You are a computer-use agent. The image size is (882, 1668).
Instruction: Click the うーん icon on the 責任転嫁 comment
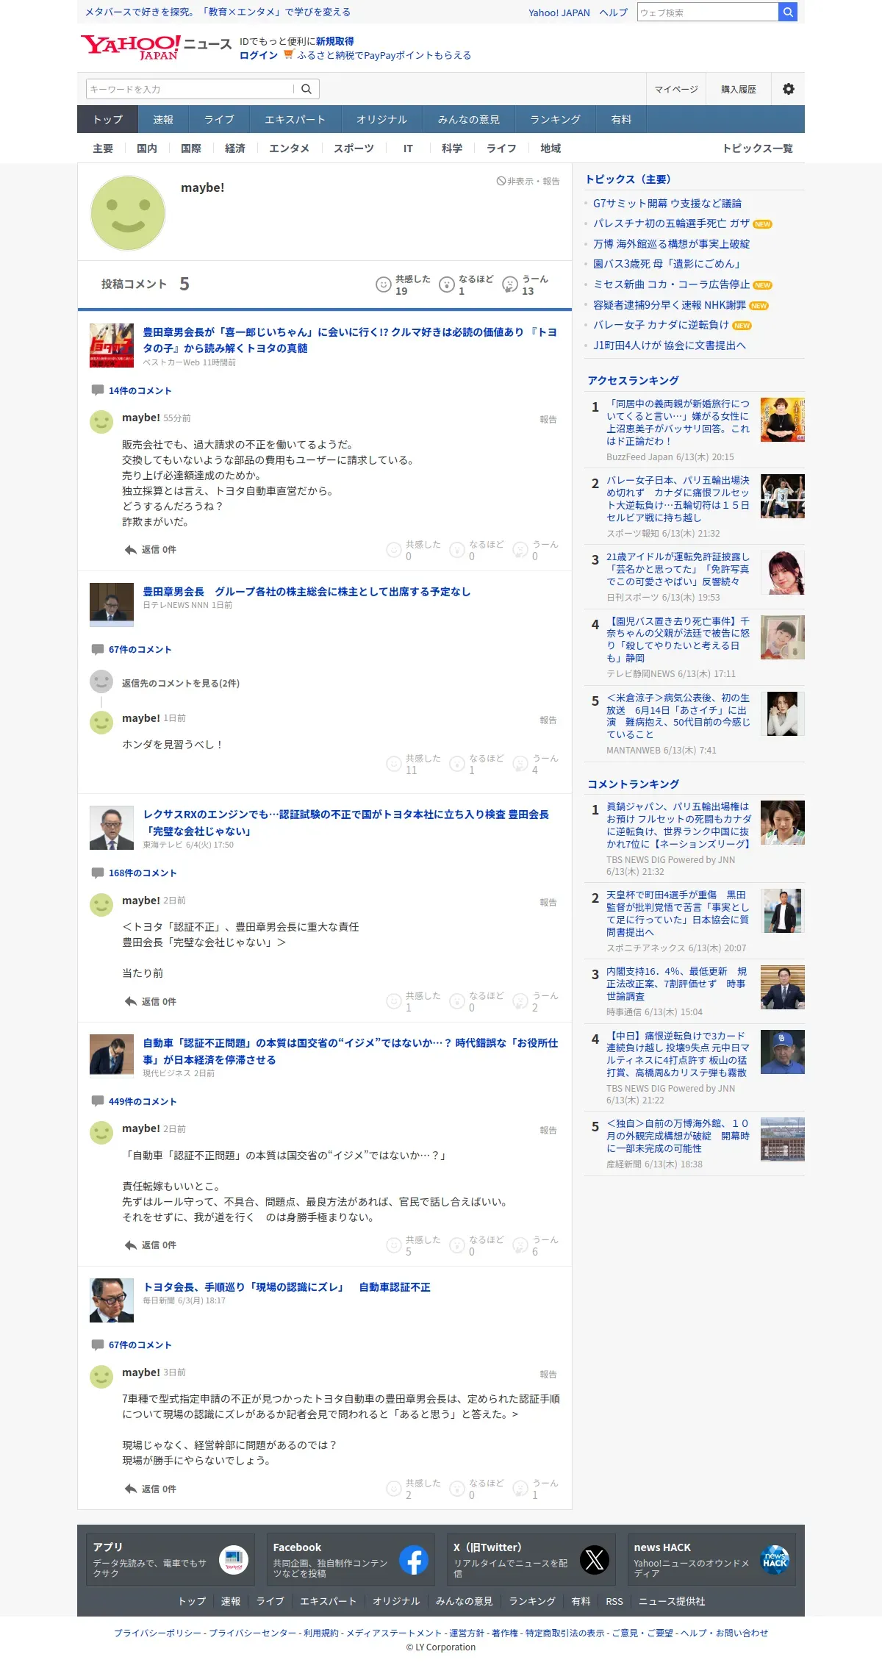[520, 1245]
